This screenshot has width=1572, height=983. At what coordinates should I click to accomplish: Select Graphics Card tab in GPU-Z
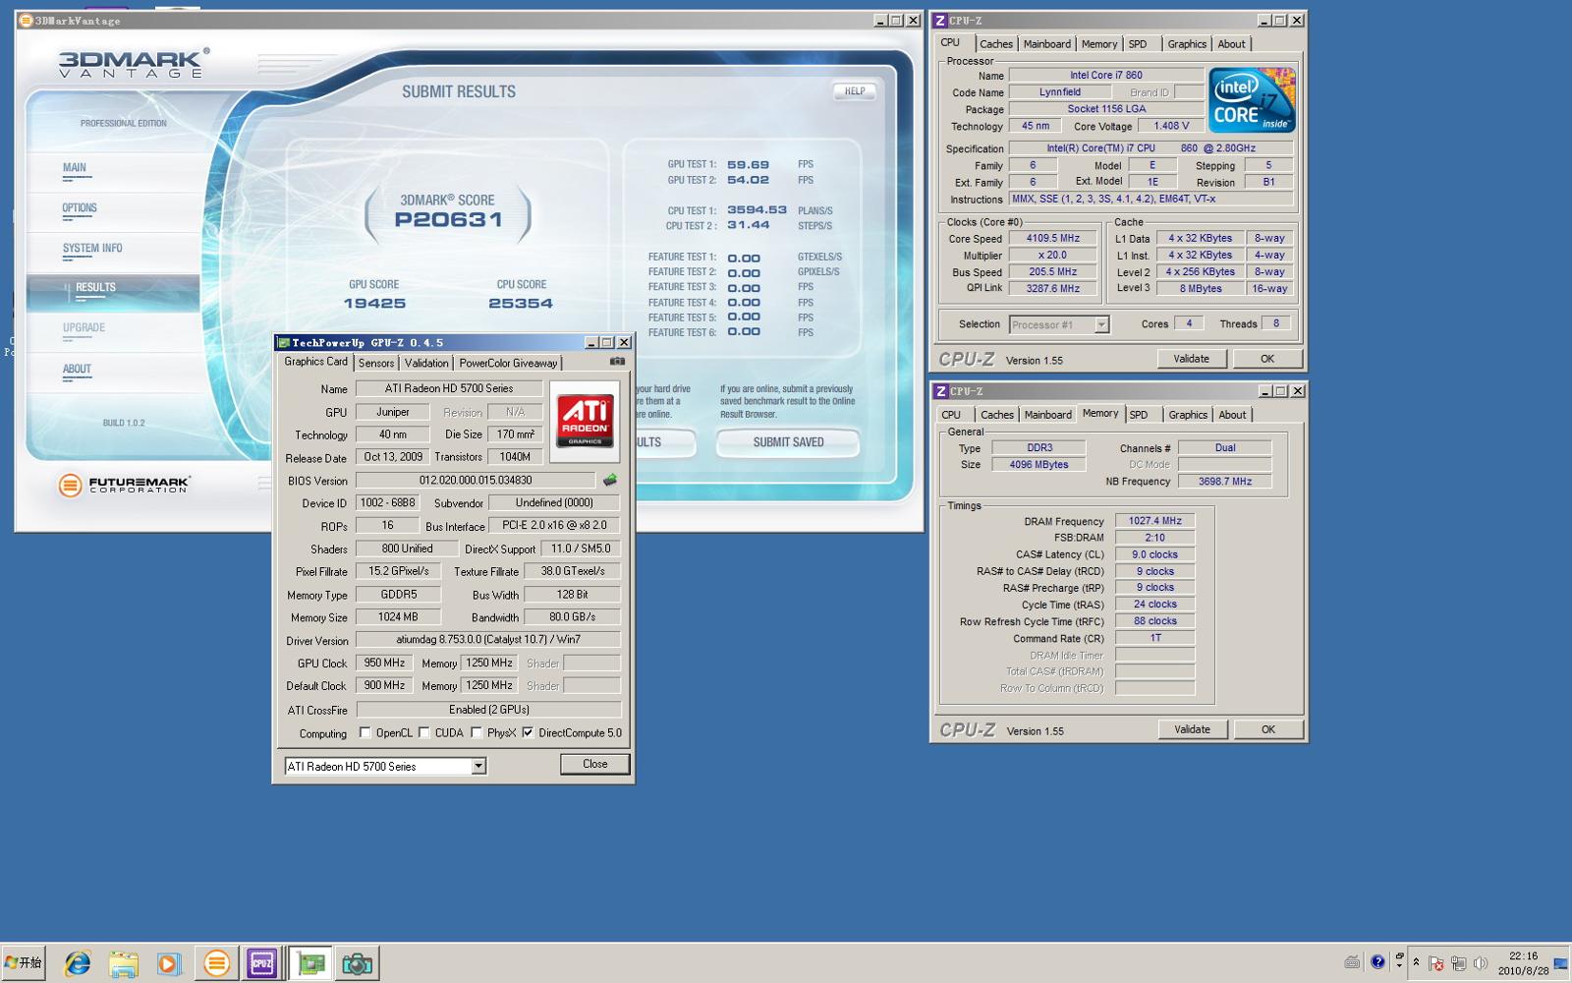click(315, 362)
